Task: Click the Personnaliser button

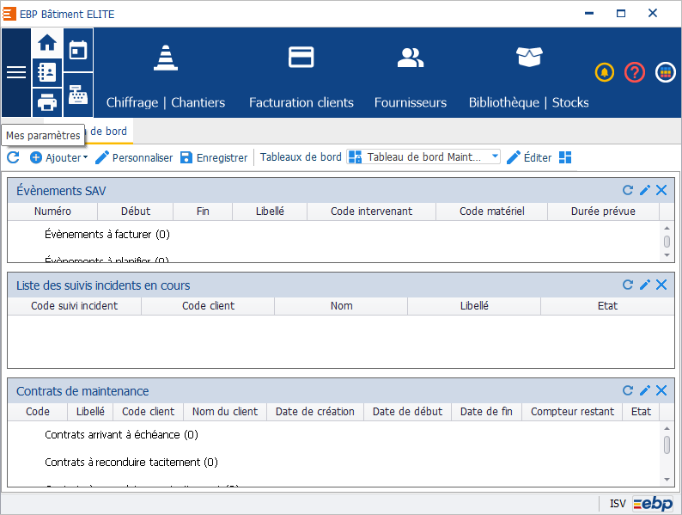Action: click(x=134, y=157)
